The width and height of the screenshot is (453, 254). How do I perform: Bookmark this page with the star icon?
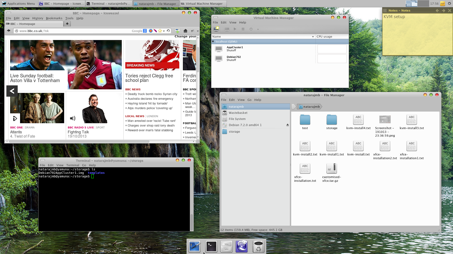[x=160, y=31]
